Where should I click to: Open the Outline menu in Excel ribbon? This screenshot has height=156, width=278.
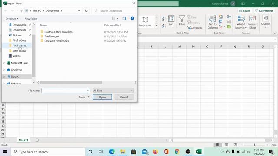265,22
